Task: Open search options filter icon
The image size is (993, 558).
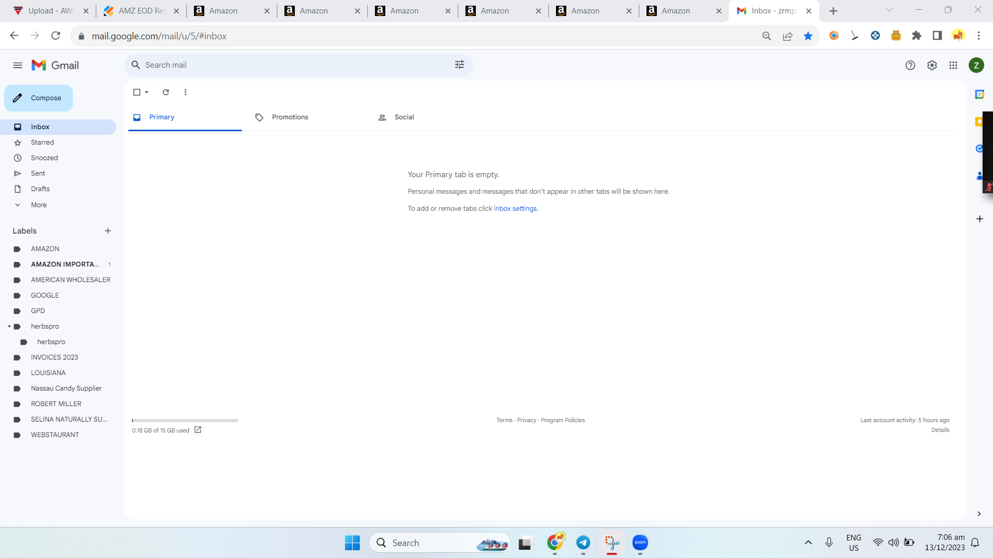Action: point(459,65)
